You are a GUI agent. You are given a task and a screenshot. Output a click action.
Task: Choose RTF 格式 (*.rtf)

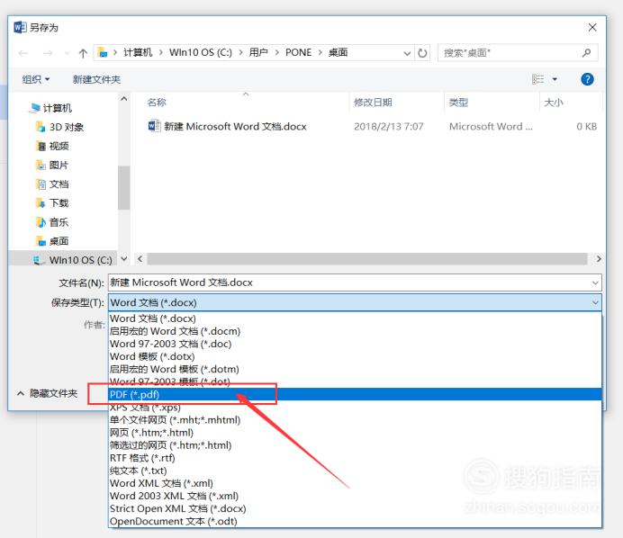tap(355, 458)
